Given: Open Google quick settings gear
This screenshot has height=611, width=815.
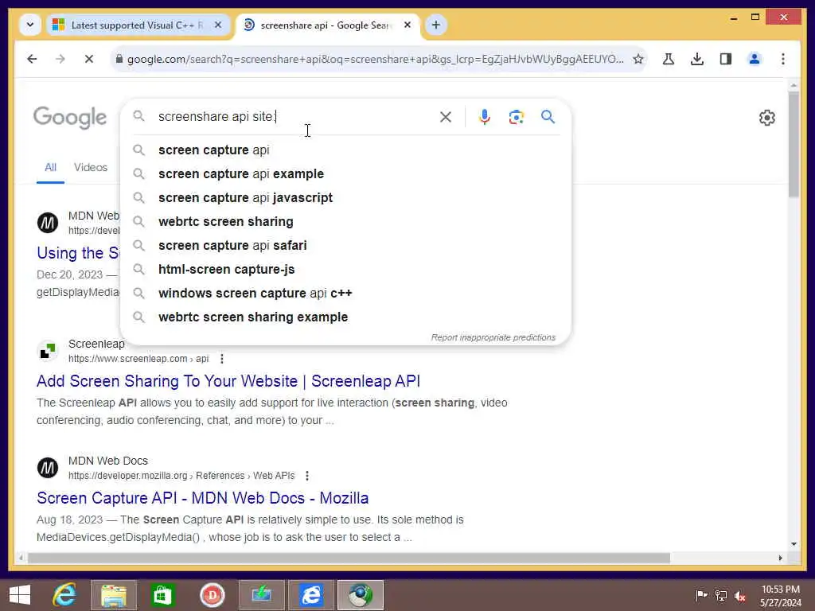Looking at the screenshot, I should (x=766, y=118).
